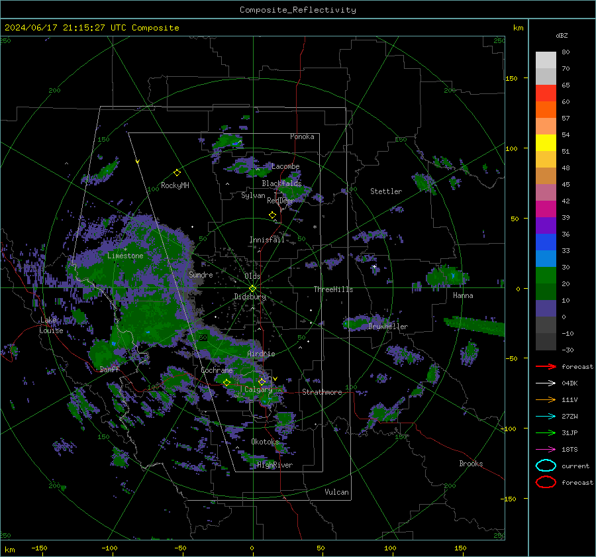This screenshot has height=557, width=596.
Task: Select the light gray swatch between 80 and 70
Action: point(546,60)
